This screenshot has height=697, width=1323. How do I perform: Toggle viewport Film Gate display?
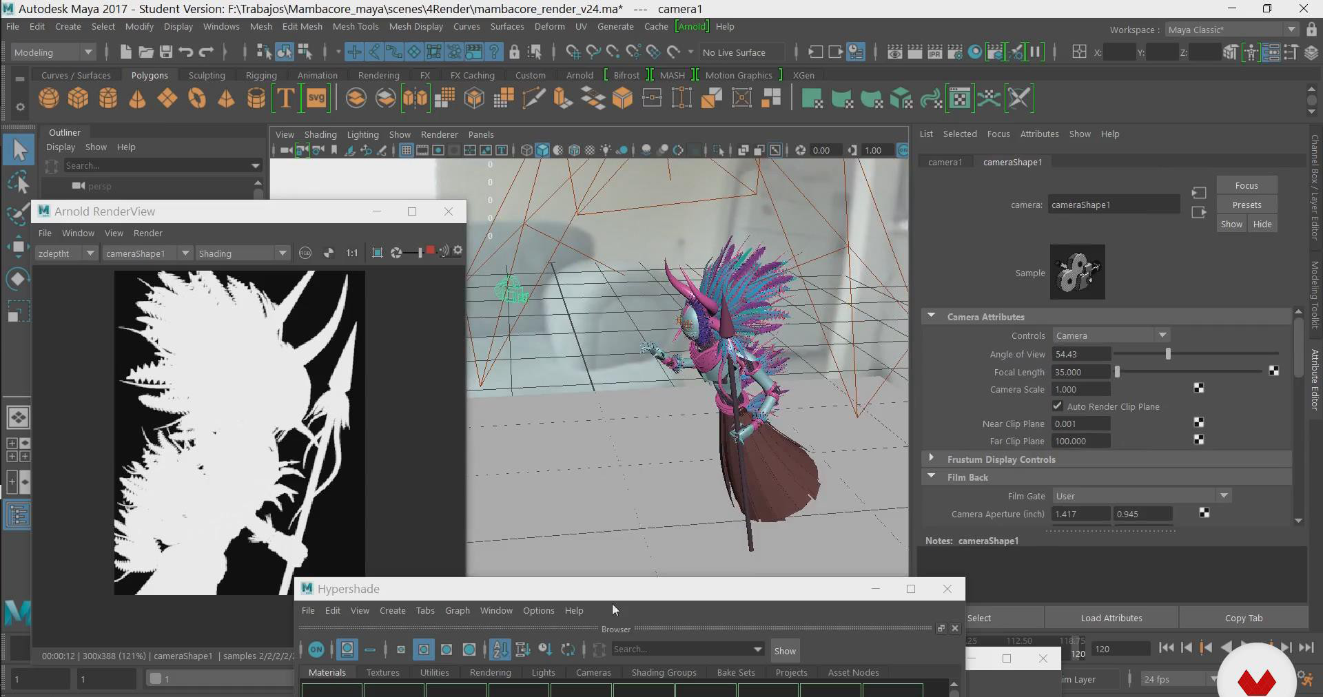point(422,150)
